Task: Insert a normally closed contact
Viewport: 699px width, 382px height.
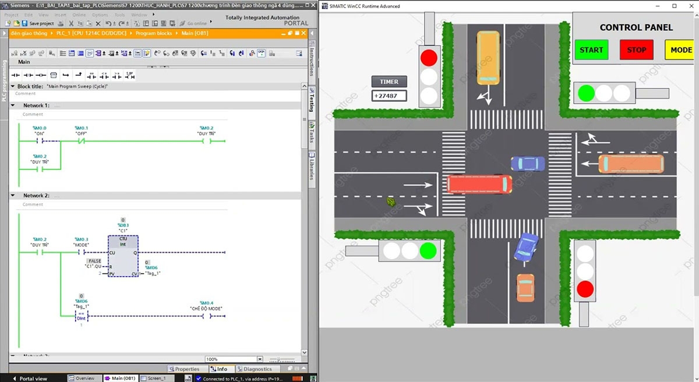Action: [x=28, y=76]
